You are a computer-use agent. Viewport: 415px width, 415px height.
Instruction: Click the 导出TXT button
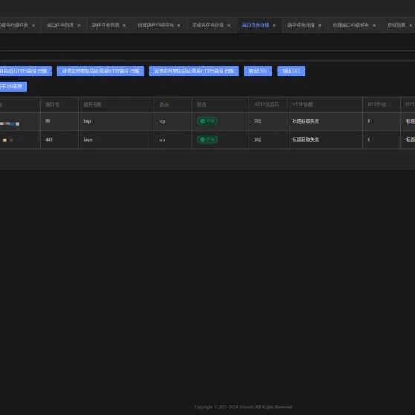(291, 71)
